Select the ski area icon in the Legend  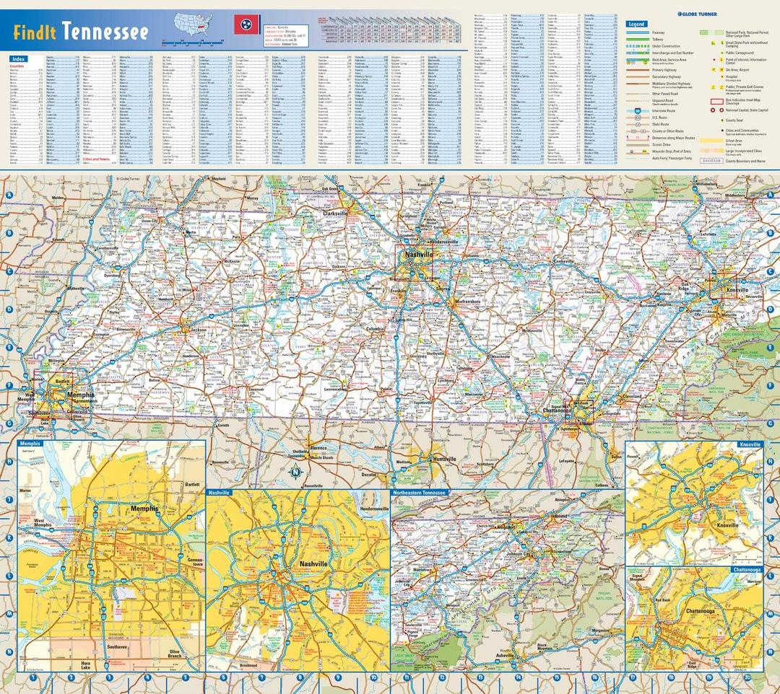(x=714, y=70)
